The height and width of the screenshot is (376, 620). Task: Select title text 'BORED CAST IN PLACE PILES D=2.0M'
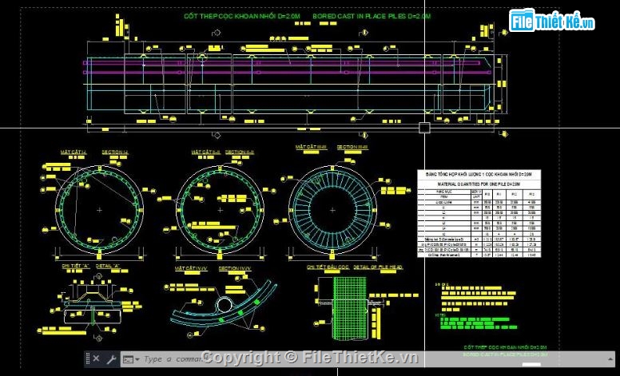click(372, 16)
